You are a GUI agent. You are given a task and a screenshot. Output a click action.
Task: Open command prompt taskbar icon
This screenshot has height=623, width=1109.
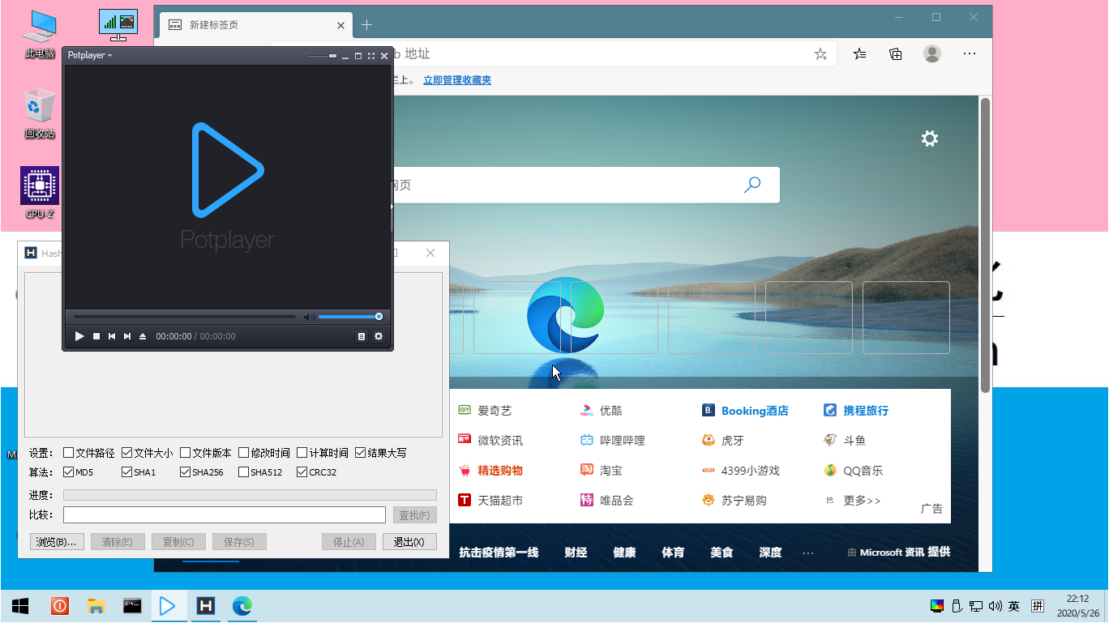tap(132, 606)
